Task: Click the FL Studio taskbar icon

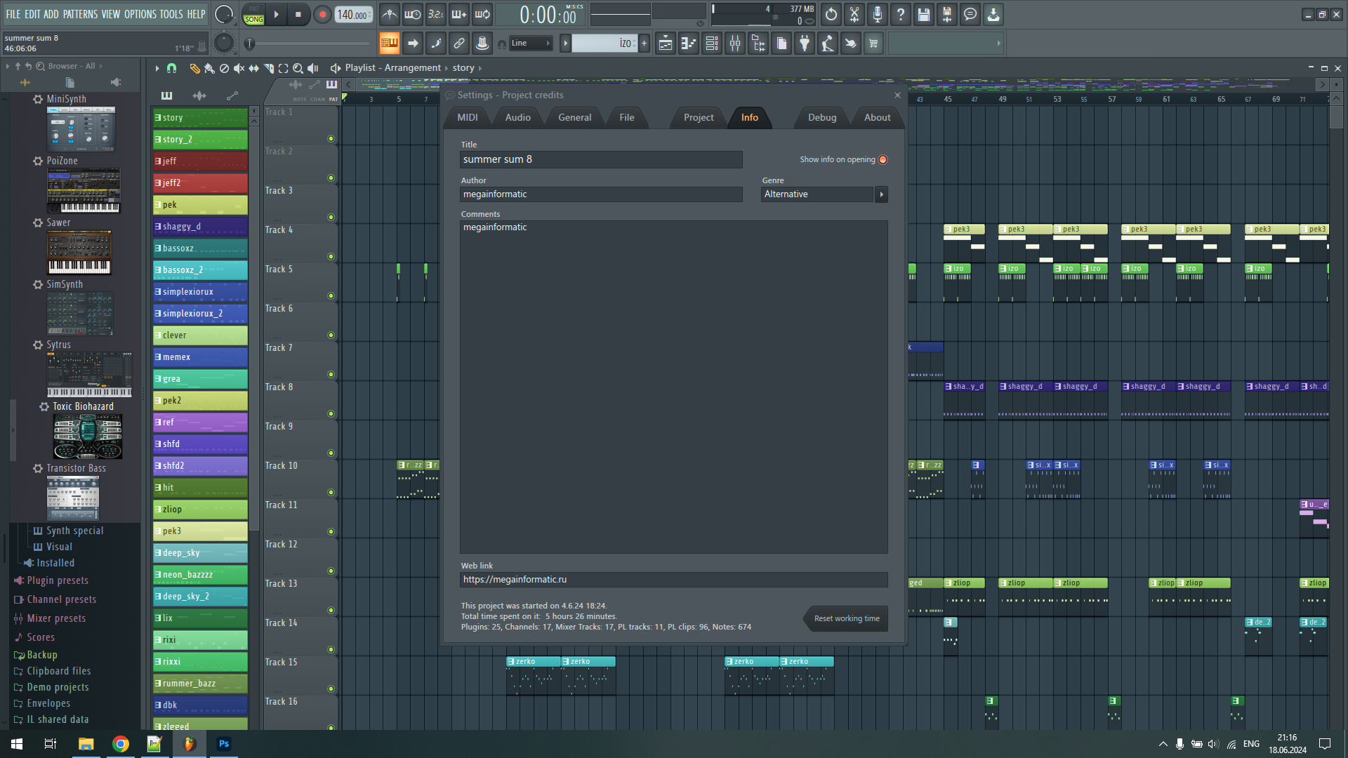Action: pyautogui.click(x=188, y=743)
